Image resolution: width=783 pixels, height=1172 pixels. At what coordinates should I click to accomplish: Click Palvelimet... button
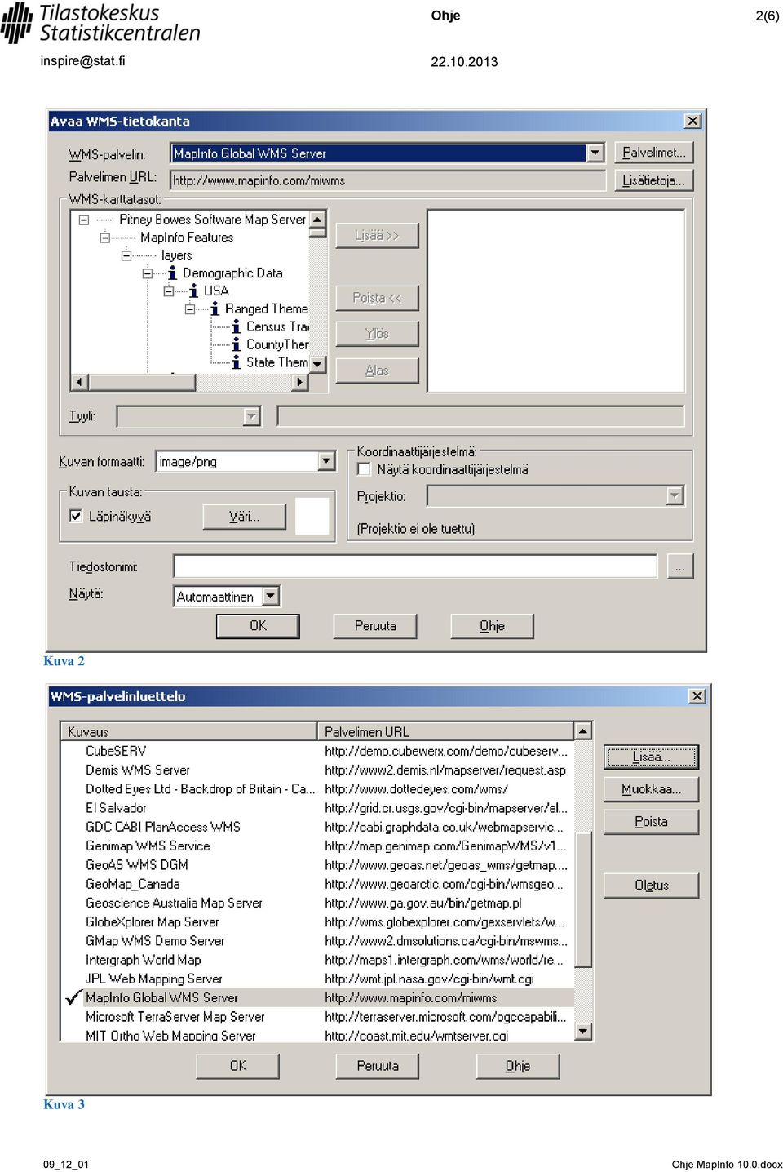[653, 153]
